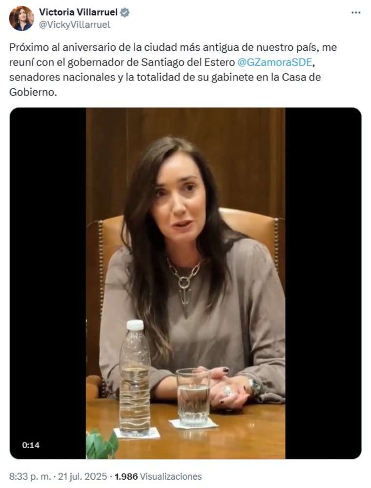The width and height of the screenshot is (371, 488).
Task: Open the @VickyVillarruel handle link
Action: point(74,25)
